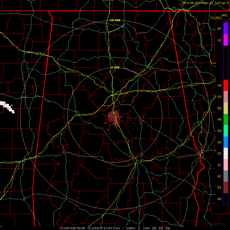Select the IC light pink legend swatch

click(226, 165)
